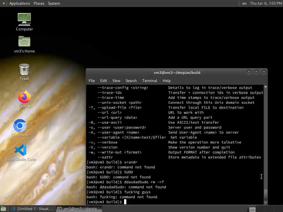Click the '-w, --write-out <format>' option text
283x212 pixels.
(x=115, y=152)
